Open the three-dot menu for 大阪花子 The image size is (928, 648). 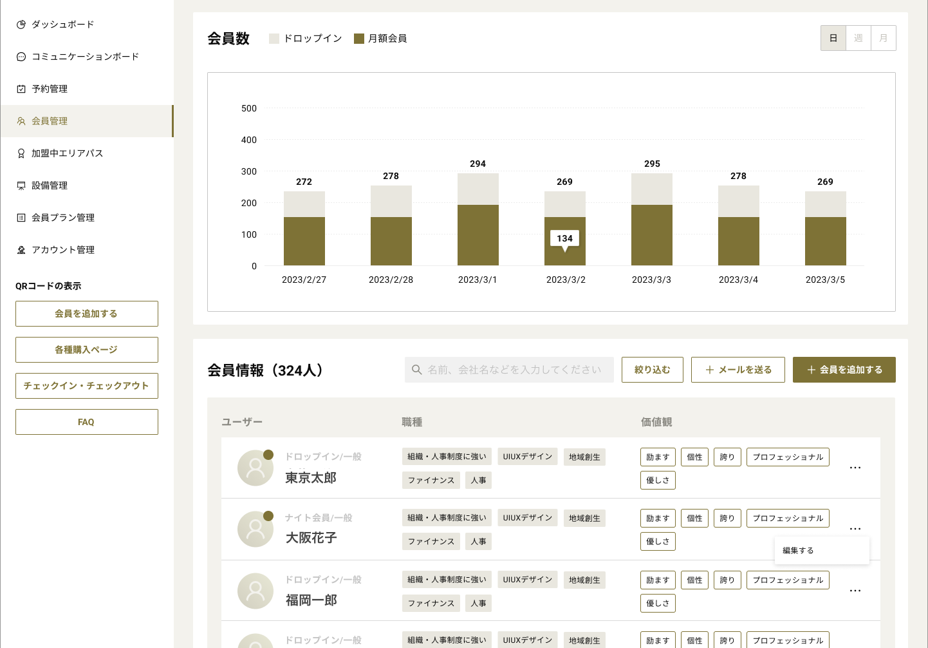point(855,529)
